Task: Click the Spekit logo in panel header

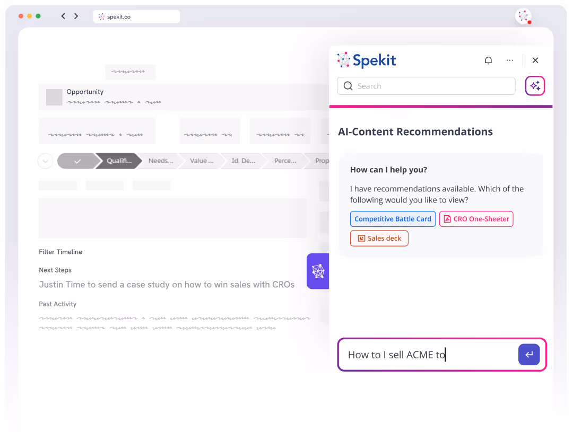Action: 367,60
